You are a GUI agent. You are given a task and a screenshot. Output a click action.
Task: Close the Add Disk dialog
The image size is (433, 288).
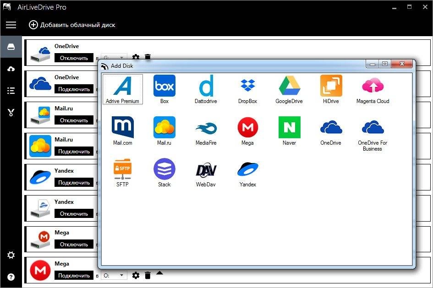402,64
